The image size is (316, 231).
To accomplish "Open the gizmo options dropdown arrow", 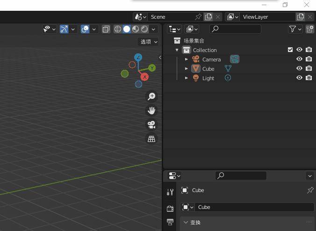I will [x=73, y=29].
